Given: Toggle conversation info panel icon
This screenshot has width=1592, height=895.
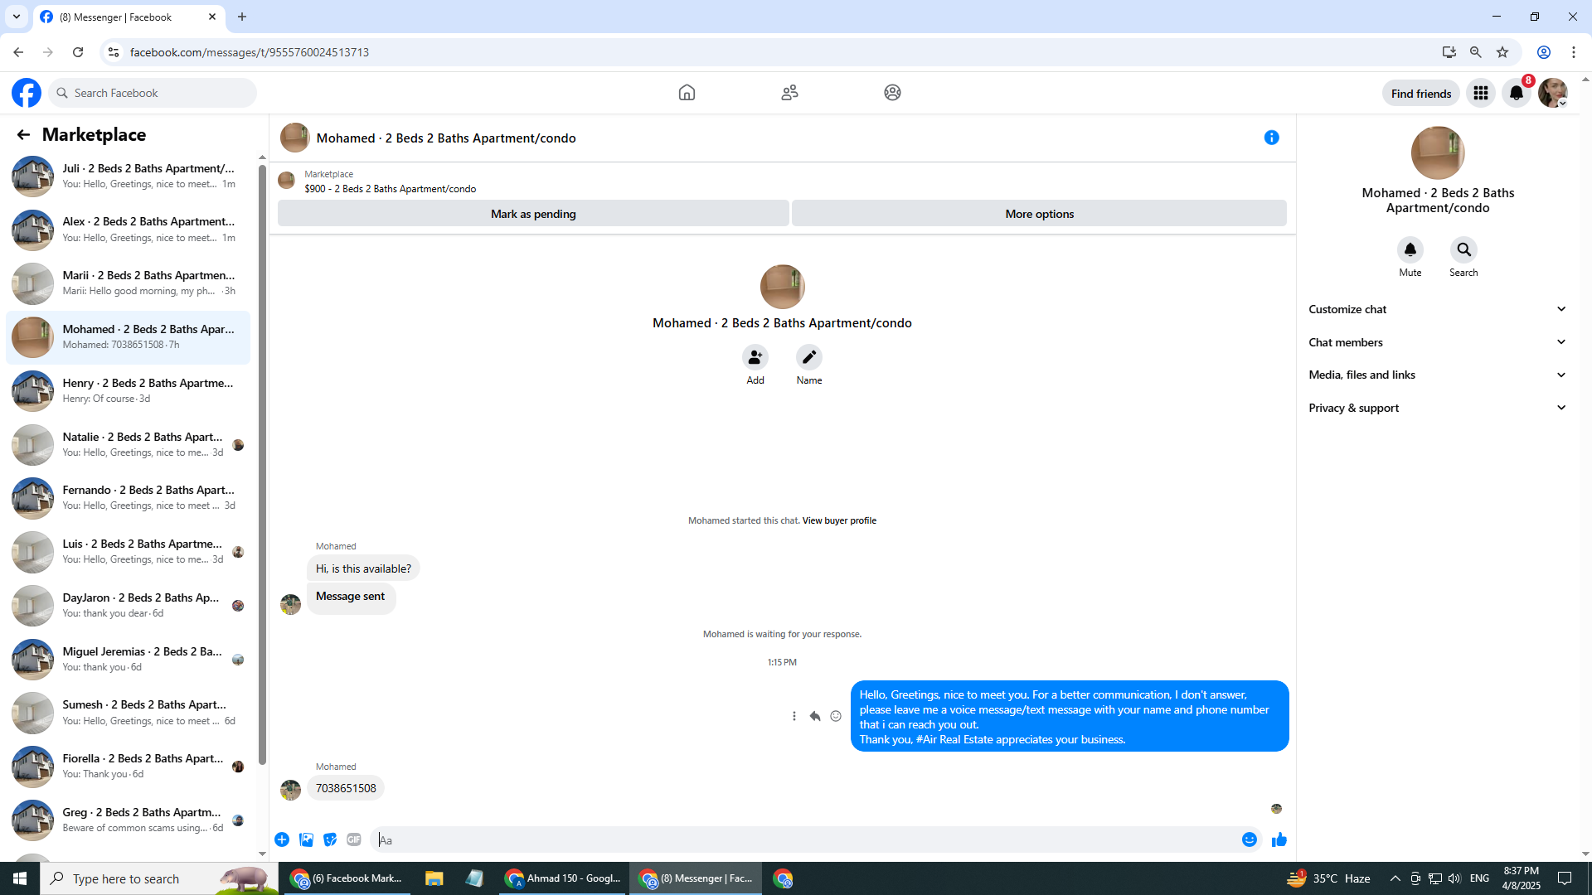Looking at the screenshot, I should coord(1271,138).
